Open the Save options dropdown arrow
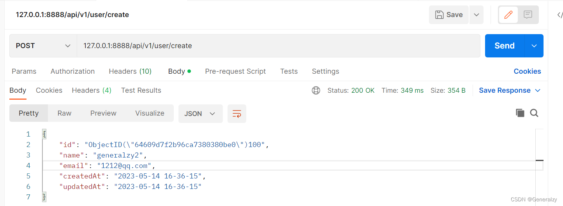This screenshot has height=206, width=563. (477, 15)
